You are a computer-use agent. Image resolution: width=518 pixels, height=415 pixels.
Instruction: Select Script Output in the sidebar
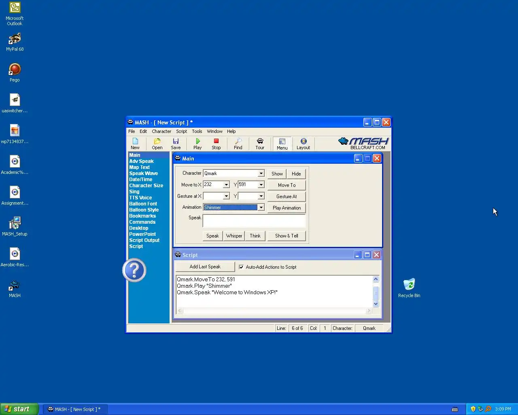point(144,240)
